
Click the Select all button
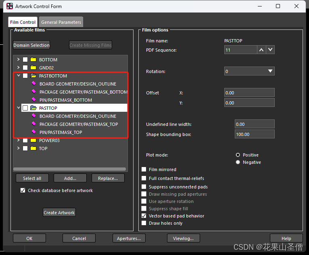click(32, 178)
